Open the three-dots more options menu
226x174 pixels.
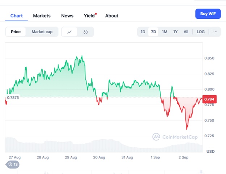(x=215, y=32)
